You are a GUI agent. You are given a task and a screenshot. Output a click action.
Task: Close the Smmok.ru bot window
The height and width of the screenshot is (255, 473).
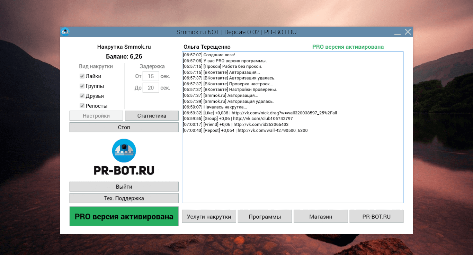[408, 32]
